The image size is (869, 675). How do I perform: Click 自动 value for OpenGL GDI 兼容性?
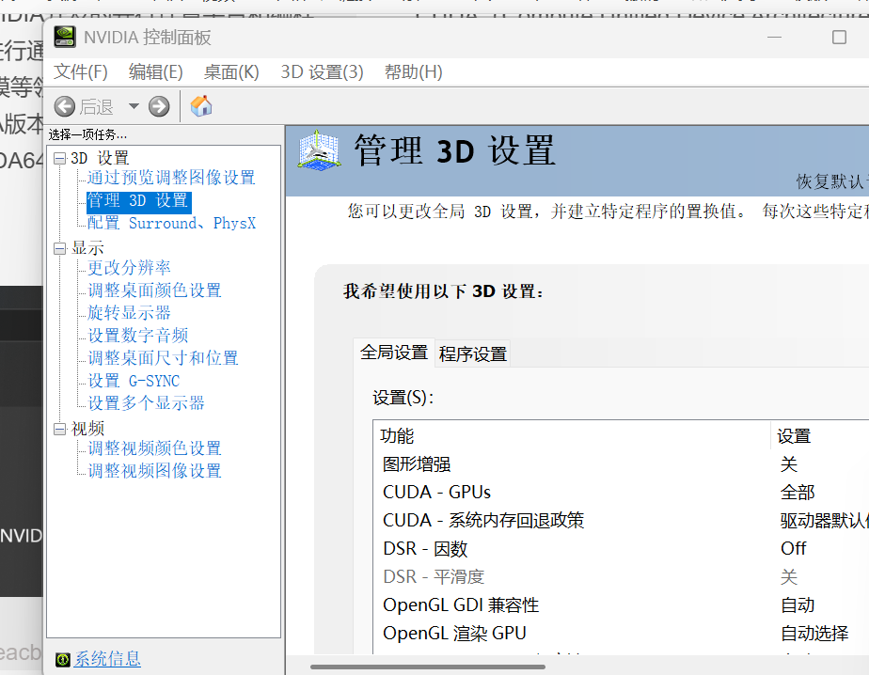pos(798,605)
